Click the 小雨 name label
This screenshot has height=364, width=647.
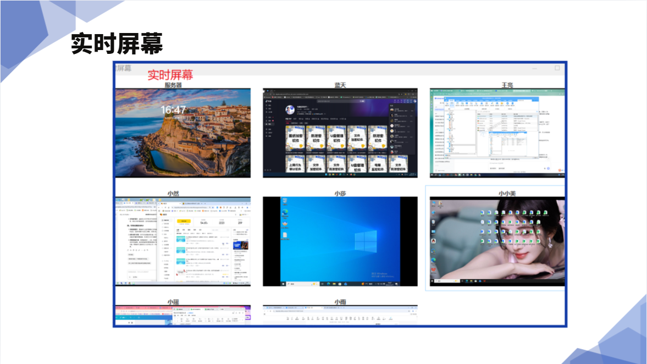pos(340,302)
